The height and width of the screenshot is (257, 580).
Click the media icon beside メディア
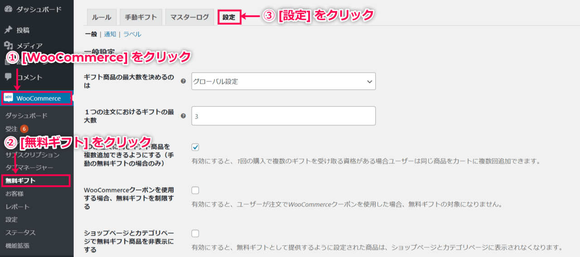pyautogui.click(x=8, y=46)
